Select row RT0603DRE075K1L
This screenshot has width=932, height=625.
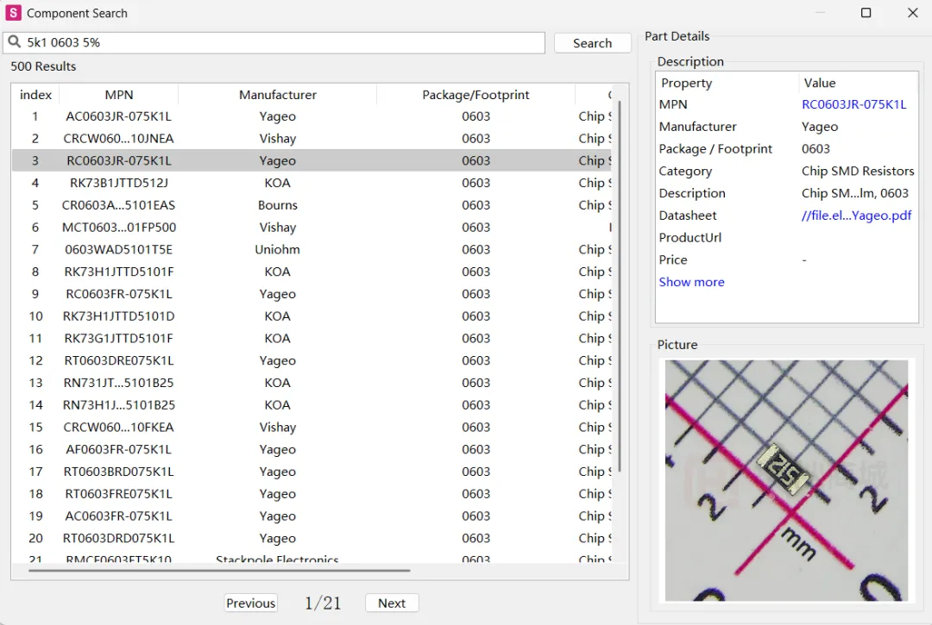312,361
